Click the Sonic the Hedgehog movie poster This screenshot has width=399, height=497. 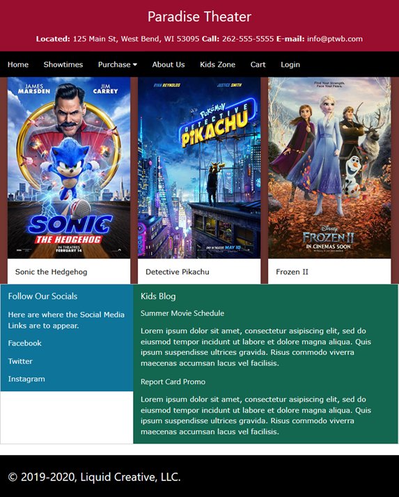click(69, 168)
